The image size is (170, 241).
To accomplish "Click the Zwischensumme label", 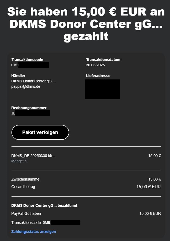I will click(25, 179).
